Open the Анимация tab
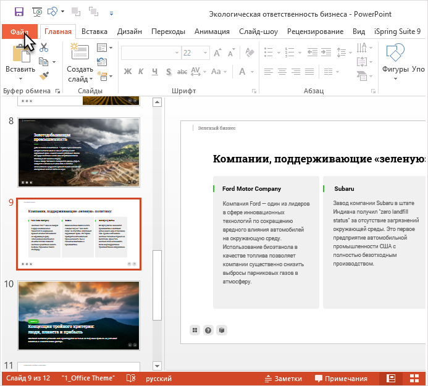Screen dimensions: 428x386 coord(212,31)
